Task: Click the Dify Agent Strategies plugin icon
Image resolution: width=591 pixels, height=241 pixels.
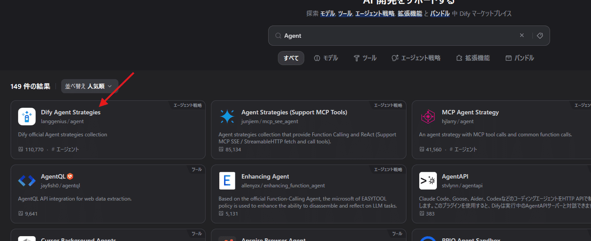Action: coord(27,117)
